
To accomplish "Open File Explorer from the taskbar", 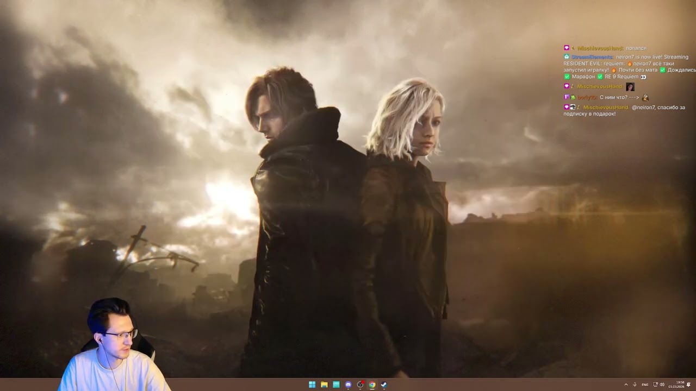I will (324, 384).
